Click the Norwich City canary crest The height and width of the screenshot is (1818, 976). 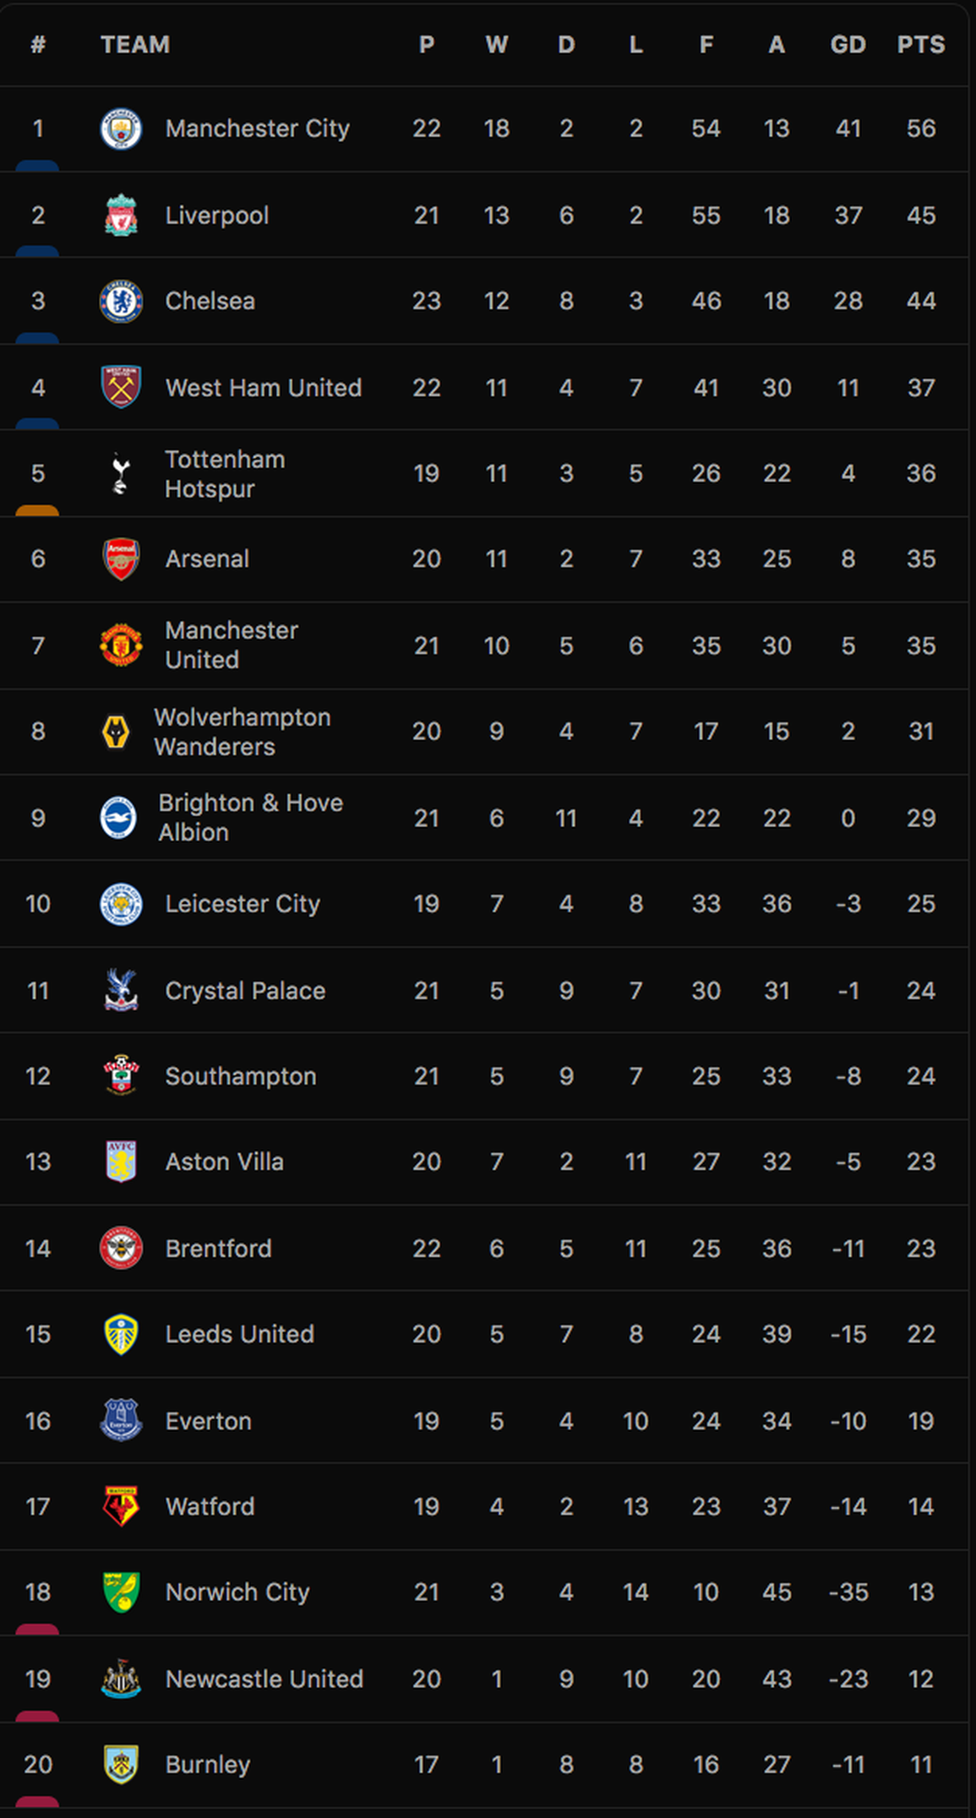coord(121,1592)
